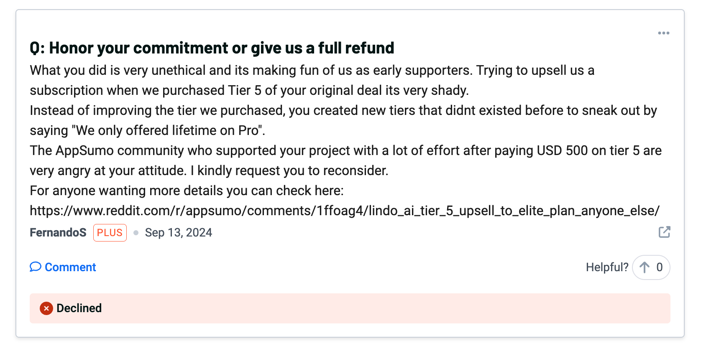Click the helpful vote count 0

coord(660,267)
